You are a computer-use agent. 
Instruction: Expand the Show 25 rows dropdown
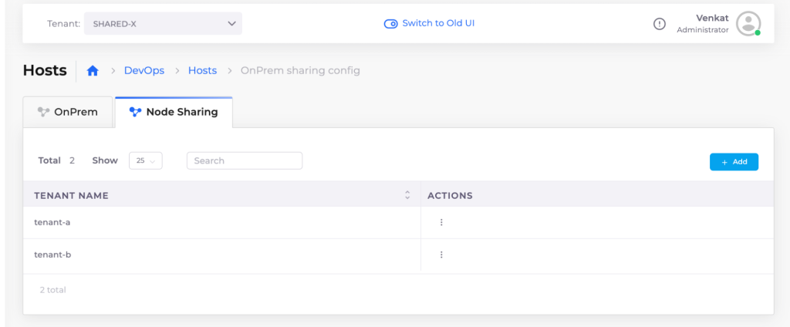tap(145, 160)
